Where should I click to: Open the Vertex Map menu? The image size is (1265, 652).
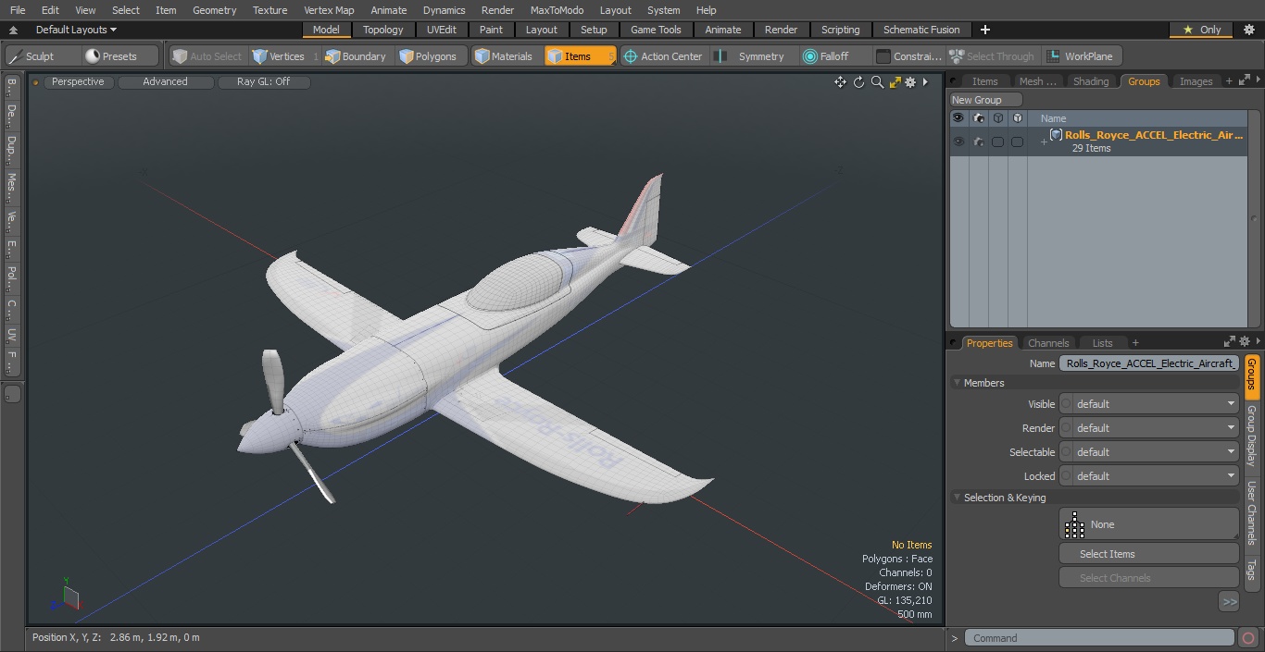[x=329, y=10]
